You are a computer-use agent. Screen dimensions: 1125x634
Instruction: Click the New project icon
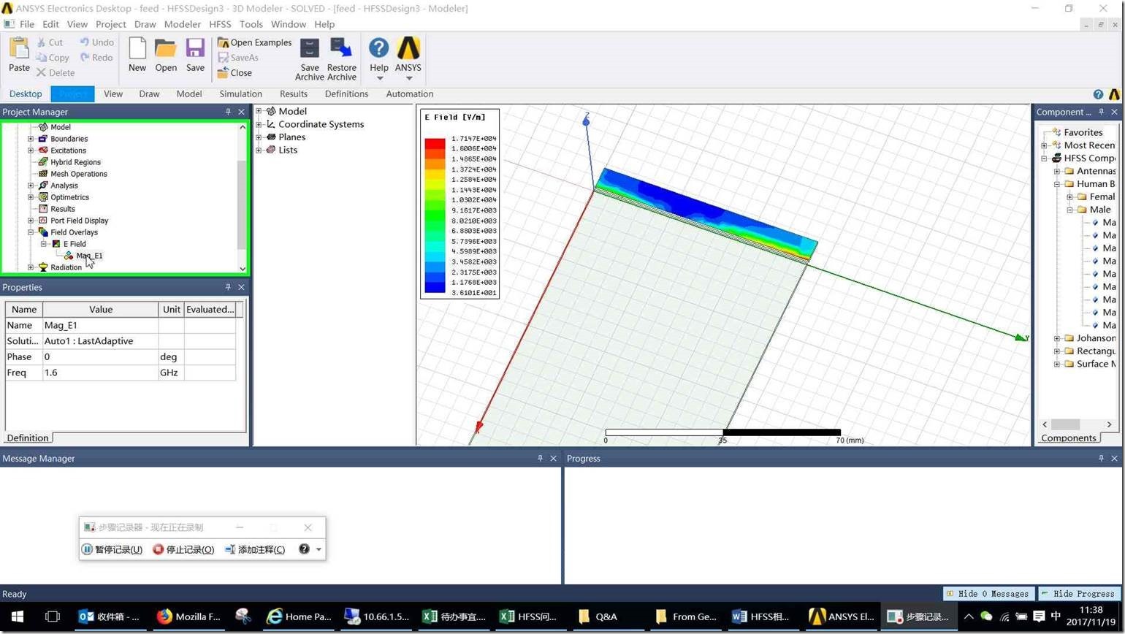click(x=137, y=49)
